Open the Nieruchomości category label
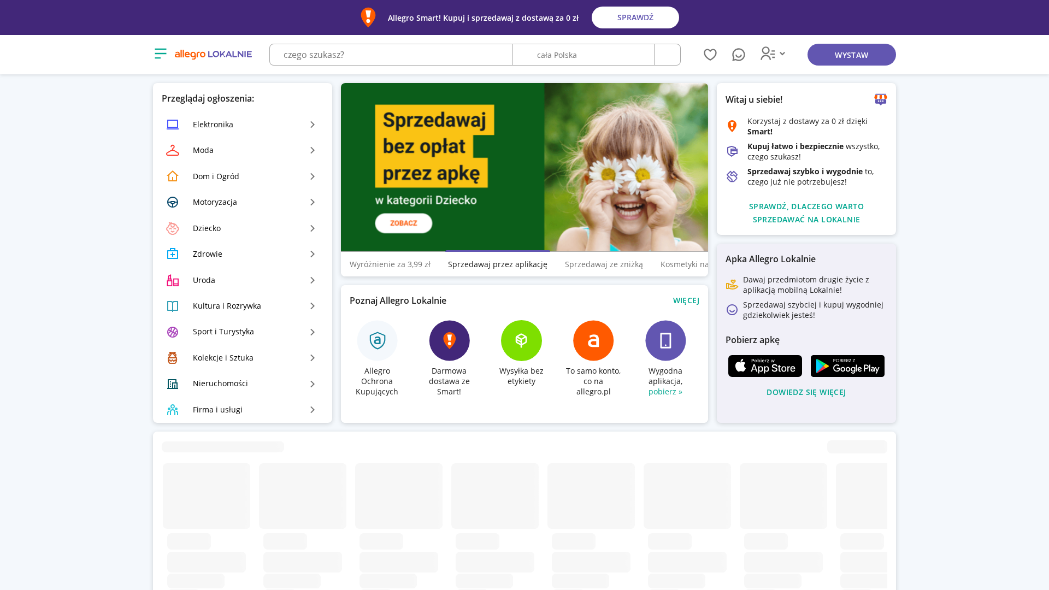This screenshot has height=590, width=1049. click(220, 383)
